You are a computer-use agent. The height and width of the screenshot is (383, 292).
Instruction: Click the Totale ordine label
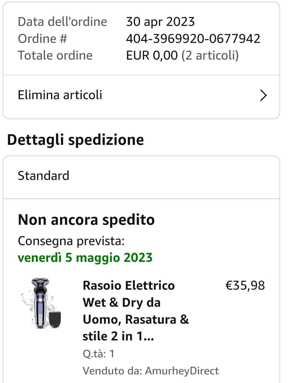[x=55, y=55]
